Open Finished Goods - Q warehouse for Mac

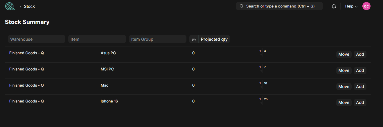pos(26,85)
